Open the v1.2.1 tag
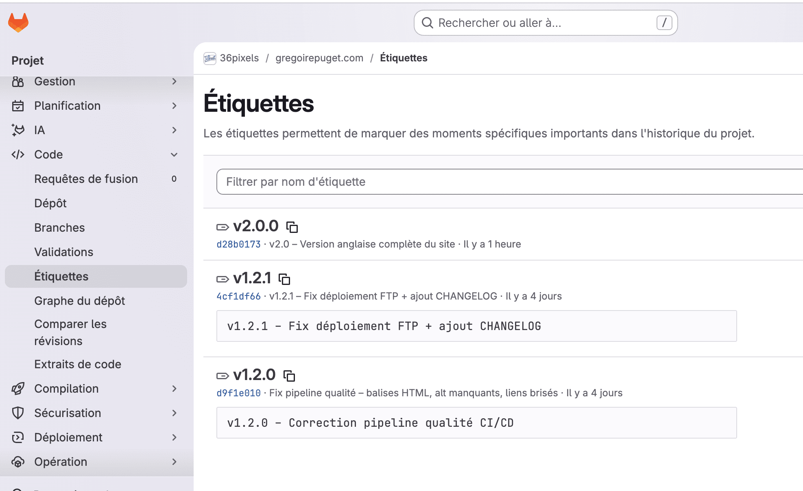The image size is (803, 491). 252,278
